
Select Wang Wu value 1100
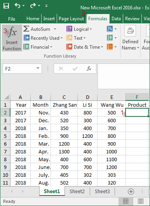tap(112, 159)
